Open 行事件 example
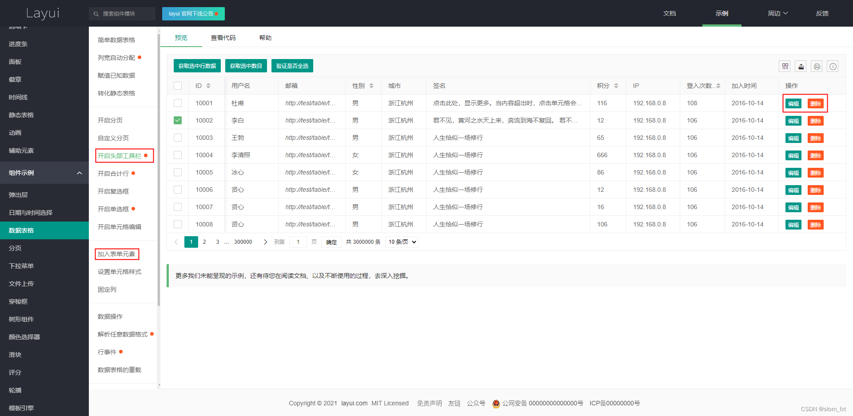This screenshot has height=416, width=853. (107, 352)
